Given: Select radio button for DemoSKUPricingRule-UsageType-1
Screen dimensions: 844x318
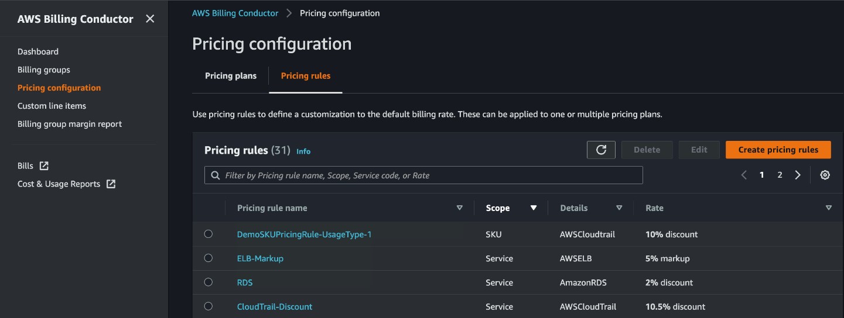Looking at the screenshot, I should pyautogui.click(x=208, y=234).
